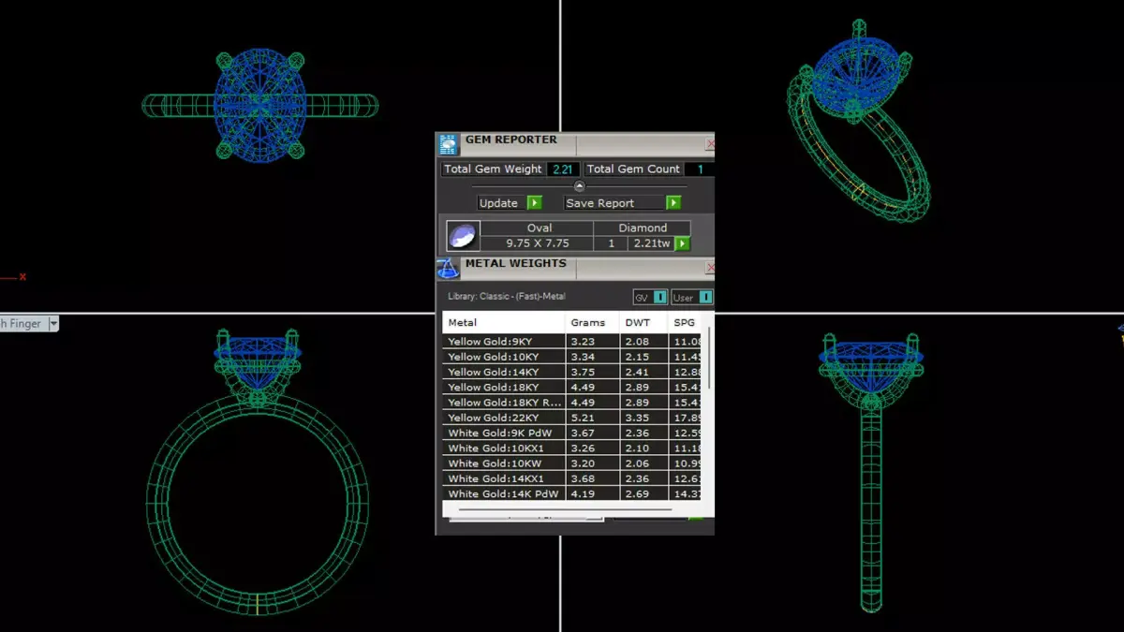Screen dimensions: 1124x632
Task: Select the Yellow Gold:18KY row
Action: 571,387
